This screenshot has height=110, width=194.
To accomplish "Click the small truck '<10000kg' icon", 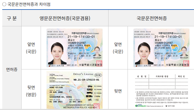I will coord(89,96).
